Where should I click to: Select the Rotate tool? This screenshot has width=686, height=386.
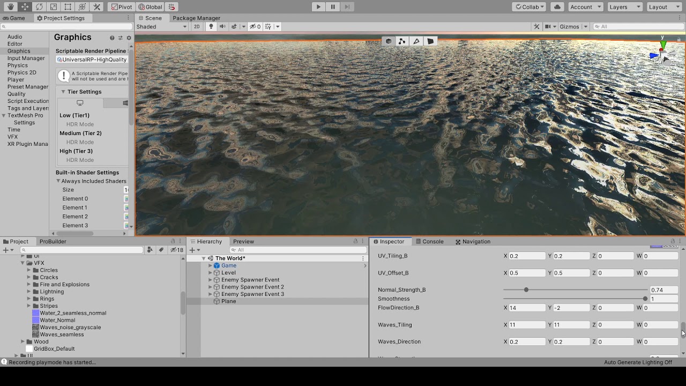pyautogui.click(x=39, y=7)
